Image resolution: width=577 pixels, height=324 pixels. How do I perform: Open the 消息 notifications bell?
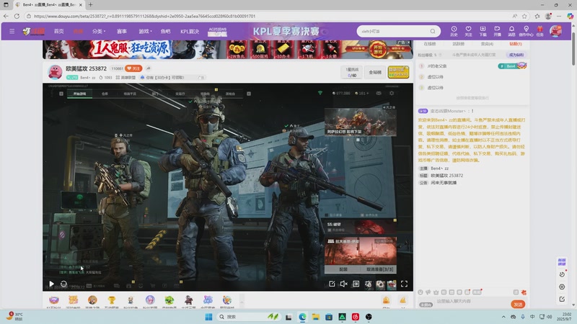pyautogui.click(x=511, y=31)
